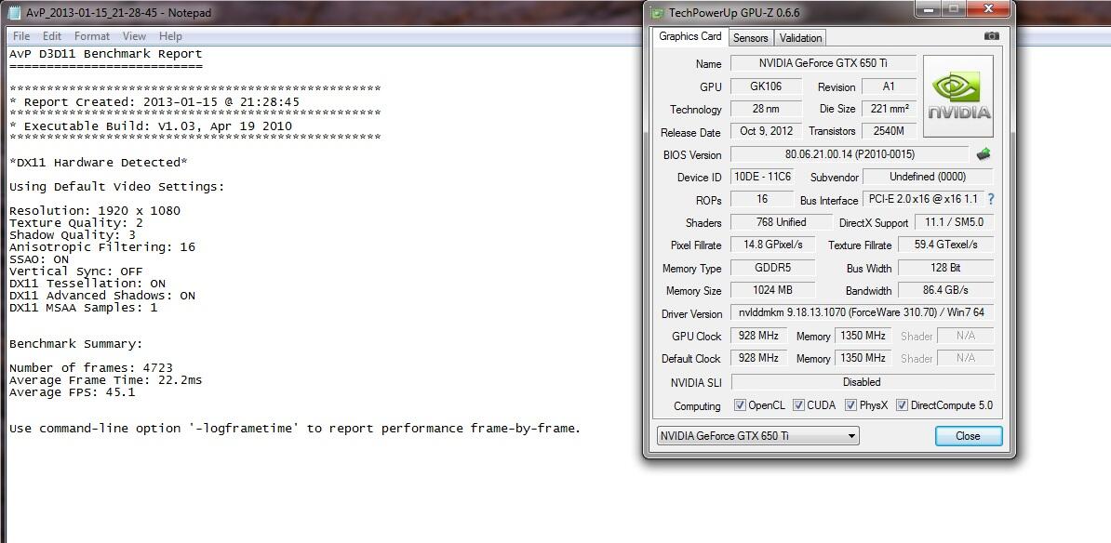This screenshot has height=543, width=1111.
Task: Click the 'Average FPS: 45.1' line in Notepad
Action: pos(72,392)
